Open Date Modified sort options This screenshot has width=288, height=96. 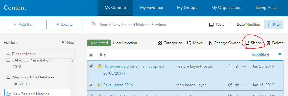246,24
